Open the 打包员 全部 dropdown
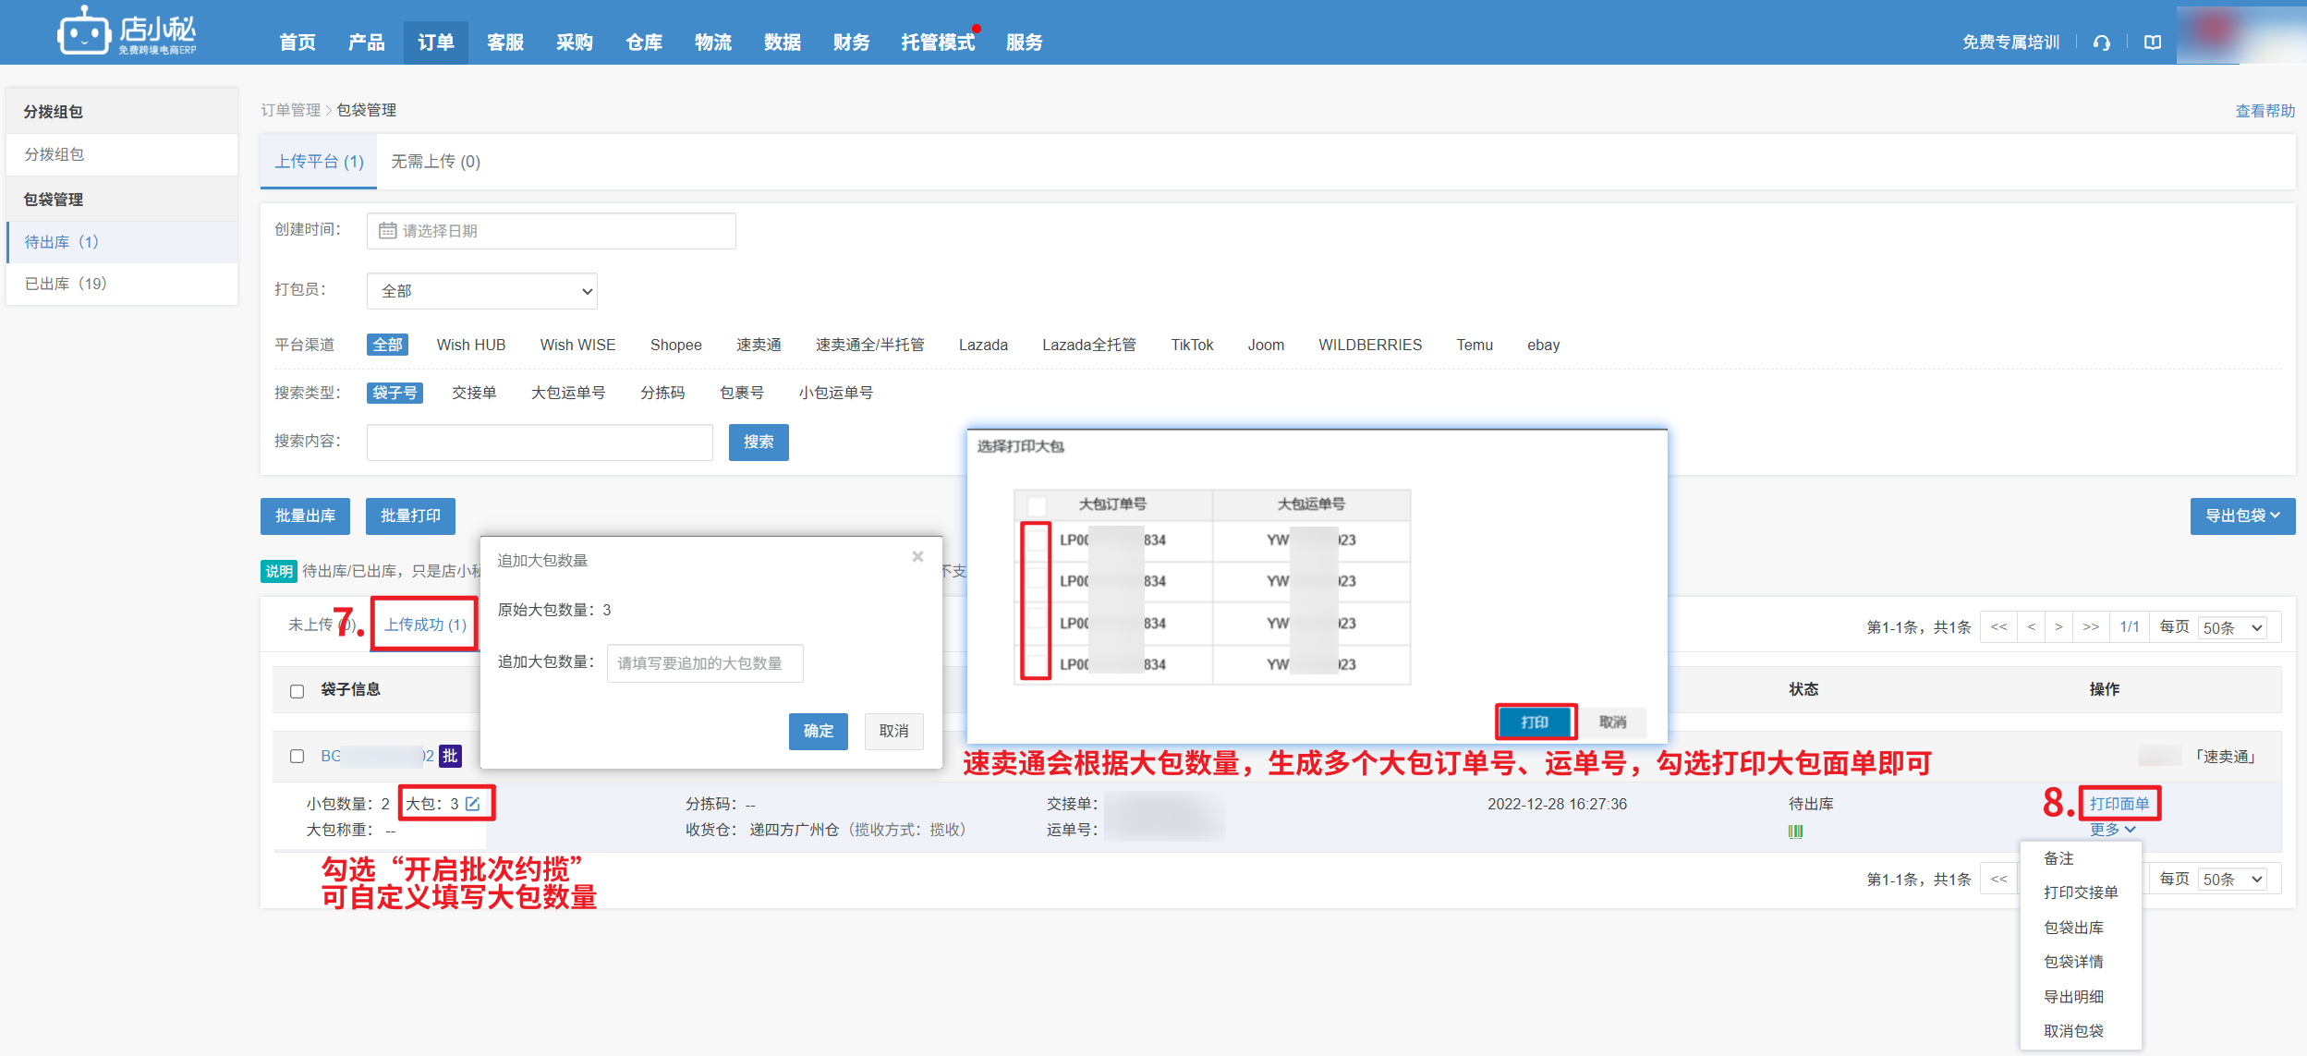Viewport: 2307px width, 1056px height. tap(481, 291)
